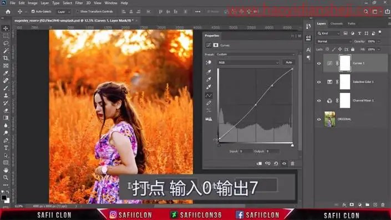Click the white point slider under curve
This screenshot has height=220, width=391.
pyautogui.click(x=292, y=145)
